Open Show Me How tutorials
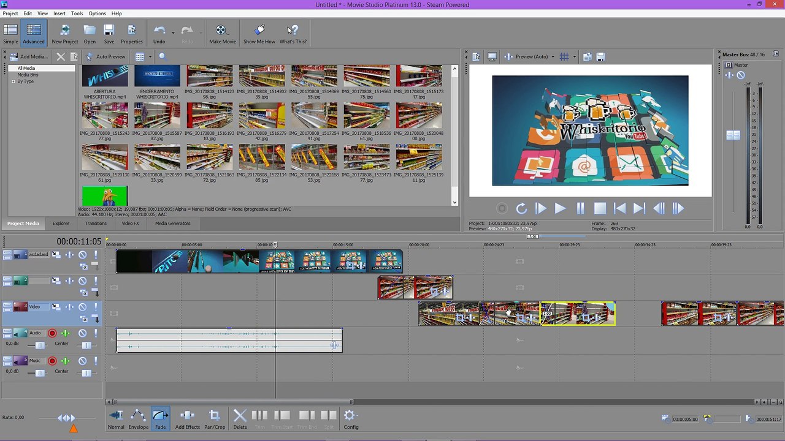Image resolution: width=785 pixels, height=441 pixels. click(x=259, y=34)
